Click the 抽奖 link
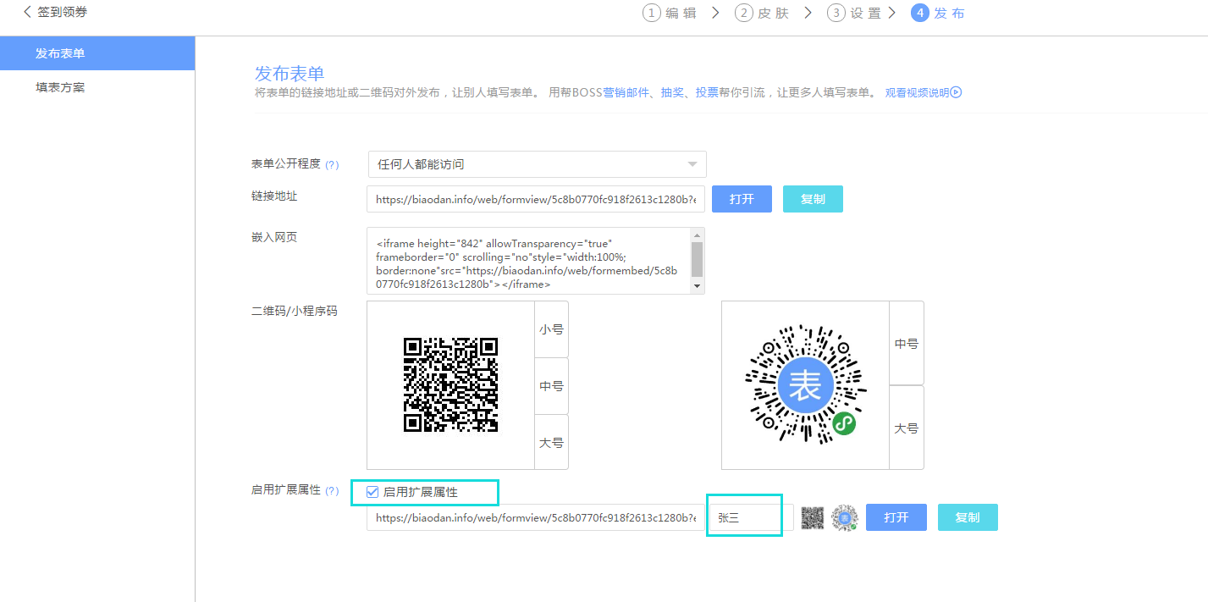 coord(672,92)
